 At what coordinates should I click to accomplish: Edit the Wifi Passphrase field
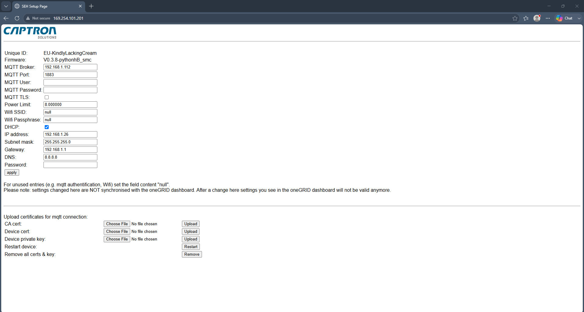click(70, 120)
